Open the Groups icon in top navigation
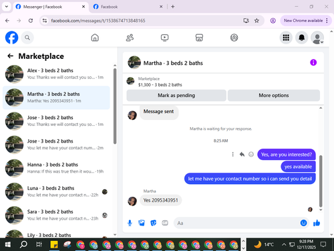 234,37
